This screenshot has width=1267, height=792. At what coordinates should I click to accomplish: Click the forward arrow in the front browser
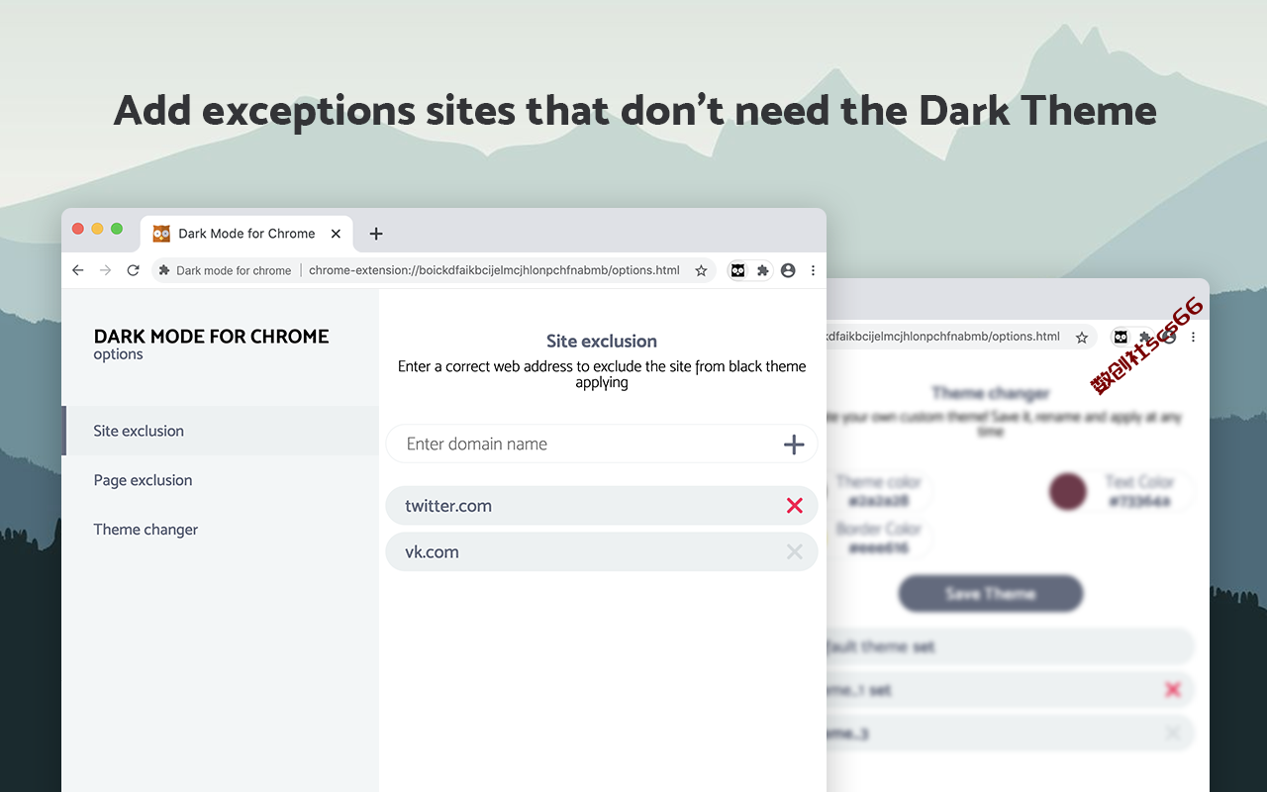click(x=106, y=270)
